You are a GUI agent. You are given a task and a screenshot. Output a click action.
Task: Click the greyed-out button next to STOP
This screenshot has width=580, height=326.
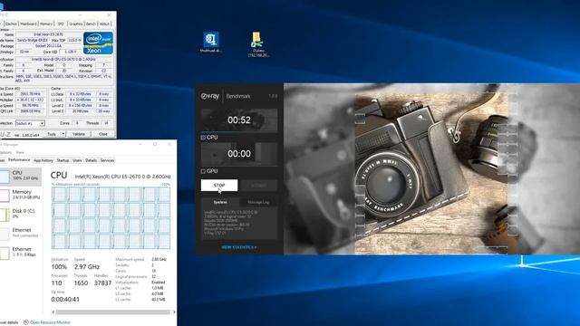click(258, 185)
